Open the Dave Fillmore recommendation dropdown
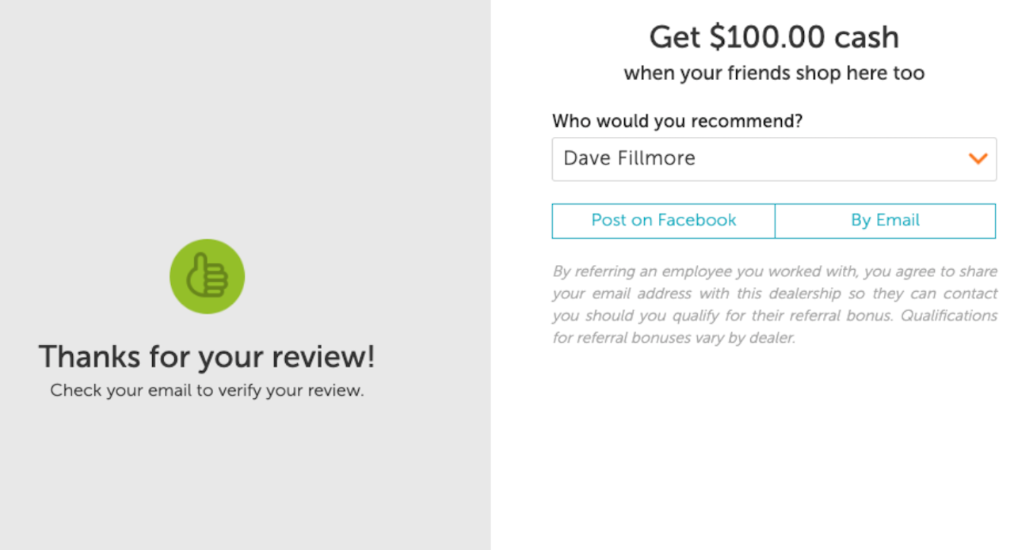1014x550 pixels. click(x=774, y=159)
